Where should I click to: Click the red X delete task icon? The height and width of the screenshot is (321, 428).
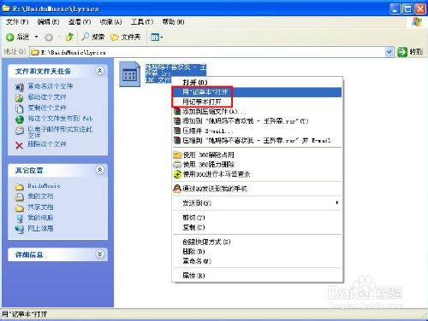[x=19, y=145]
